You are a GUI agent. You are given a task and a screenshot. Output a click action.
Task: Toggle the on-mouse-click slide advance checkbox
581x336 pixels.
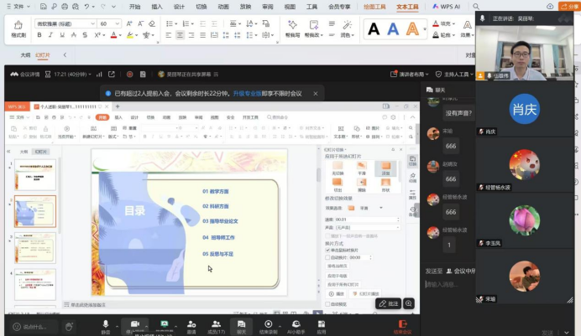point(327,251)
